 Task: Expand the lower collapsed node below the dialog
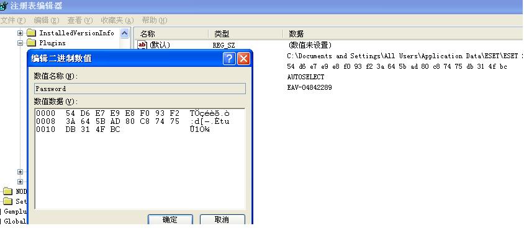pyautogui.click(x=20, y=182)
